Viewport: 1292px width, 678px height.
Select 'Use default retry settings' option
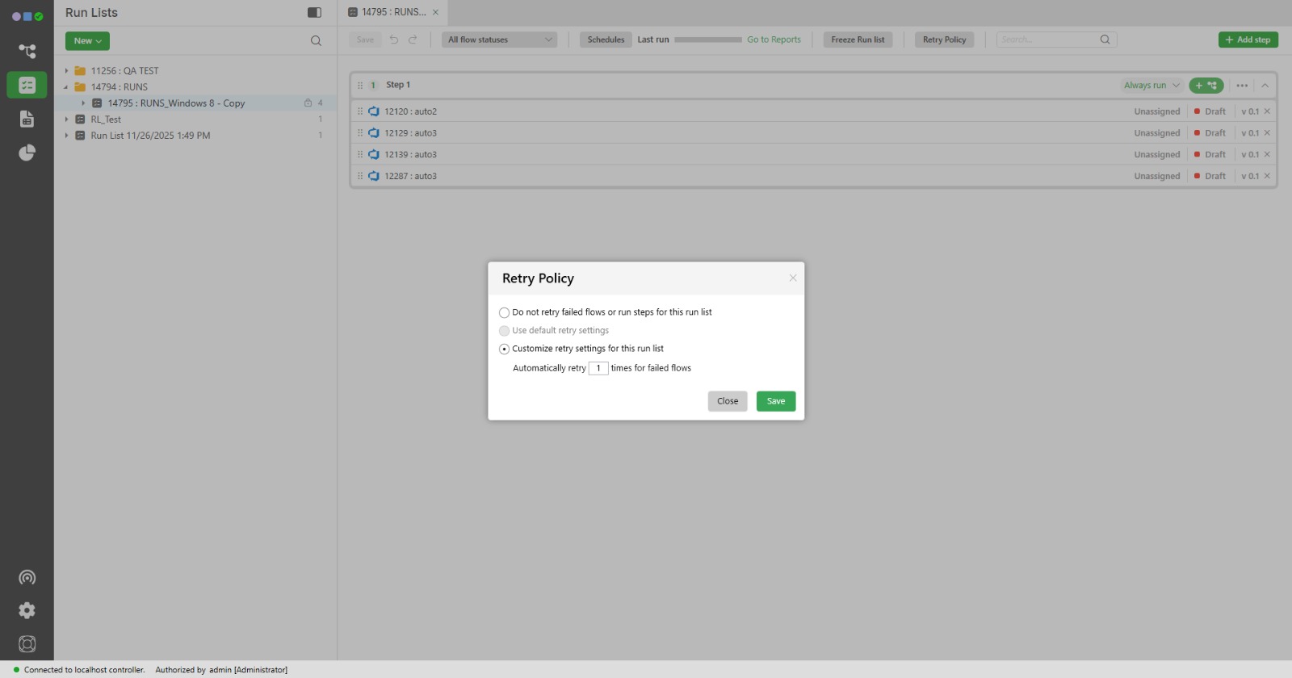[505, 331]
